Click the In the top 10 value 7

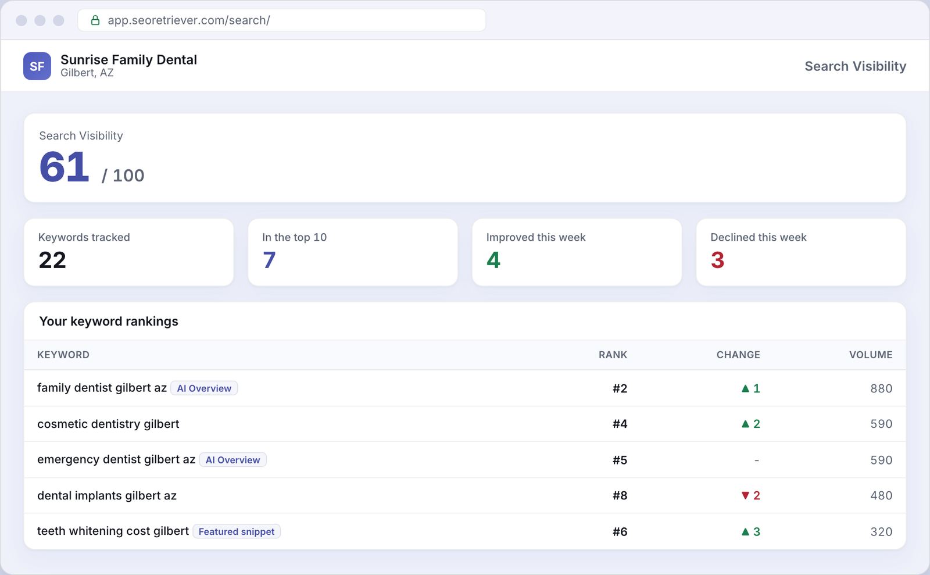click(269, 260)
